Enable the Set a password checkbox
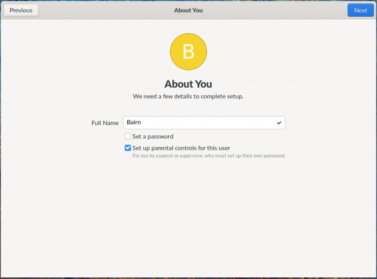This screenshot has width=377, height=279. click(x=128, y=137)
